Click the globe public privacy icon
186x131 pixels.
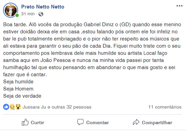[41, 14]
